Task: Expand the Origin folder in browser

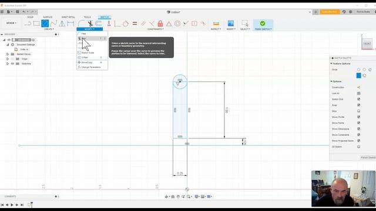Action: [8, 59]
